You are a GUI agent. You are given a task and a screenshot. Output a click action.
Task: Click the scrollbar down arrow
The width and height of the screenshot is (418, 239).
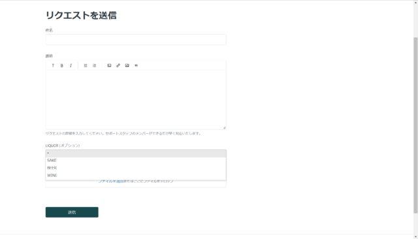415,236
